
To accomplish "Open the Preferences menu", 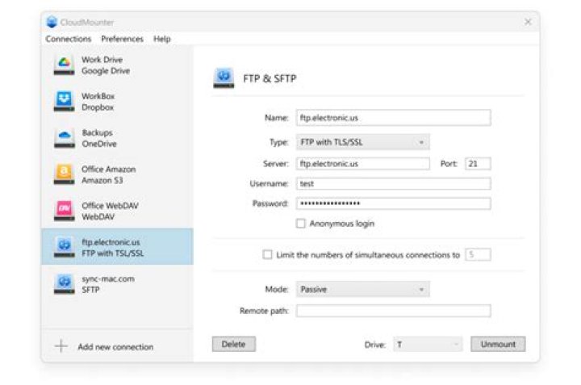I will [x=122, y=39].
